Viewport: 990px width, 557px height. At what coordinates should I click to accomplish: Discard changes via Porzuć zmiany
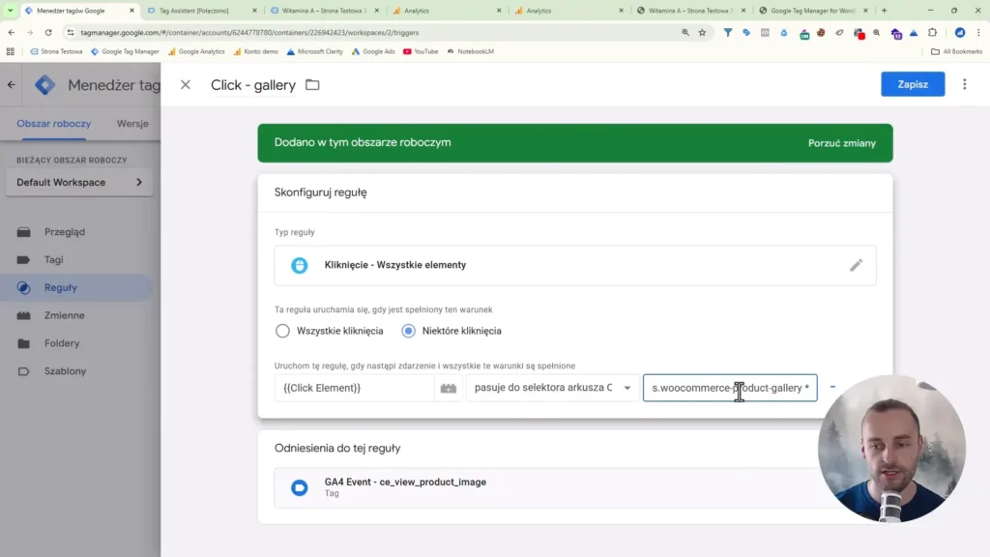[842, 143]
